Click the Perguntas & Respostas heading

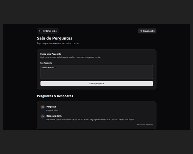tap(55, 96)
